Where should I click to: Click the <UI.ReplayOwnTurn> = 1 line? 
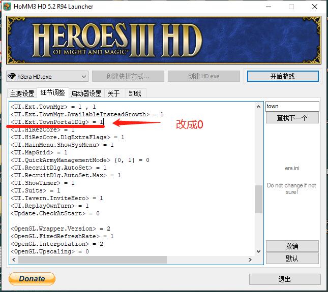50,206
